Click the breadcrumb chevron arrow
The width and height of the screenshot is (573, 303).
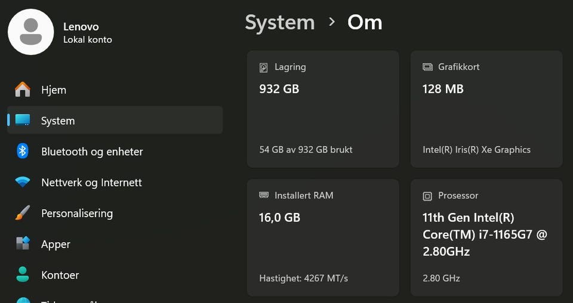pyautogui.click(x=332, y=23)
